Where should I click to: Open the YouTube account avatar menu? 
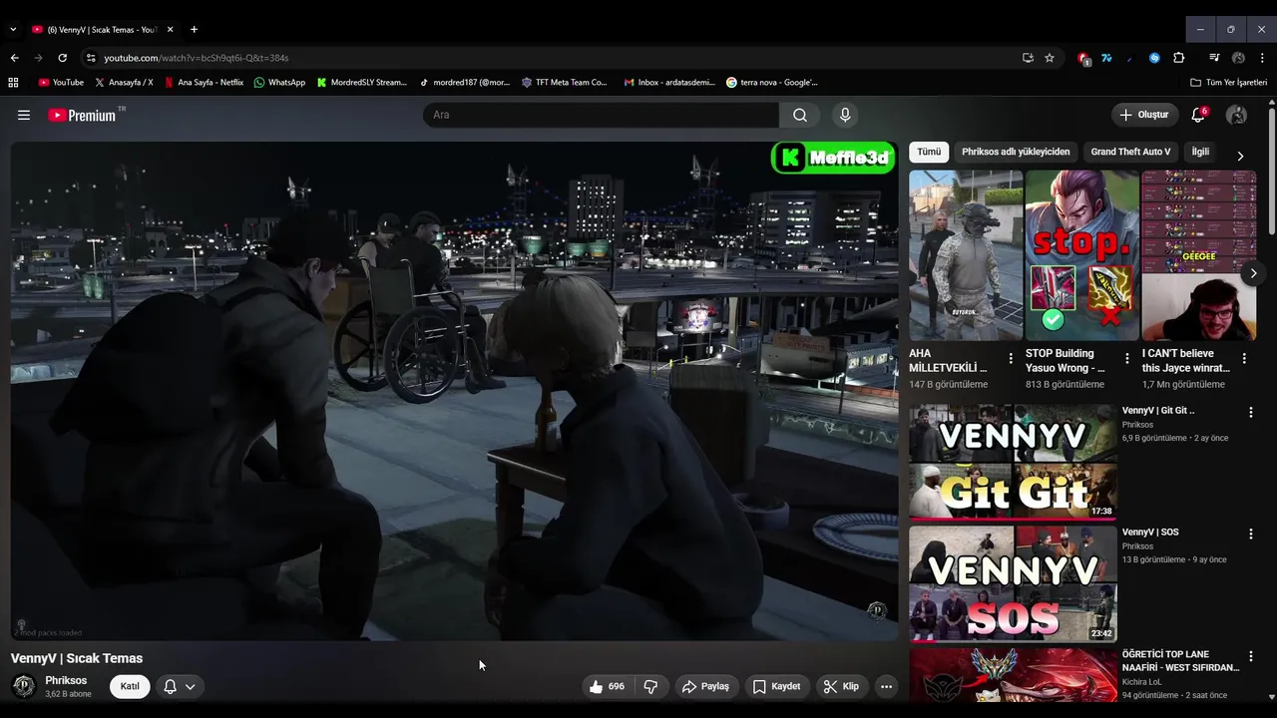[1236, 115]
